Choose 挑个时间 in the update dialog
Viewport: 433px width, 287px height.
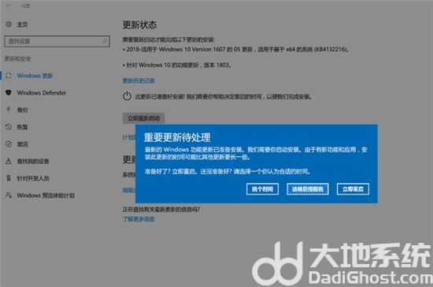click(x=262, y=189)
